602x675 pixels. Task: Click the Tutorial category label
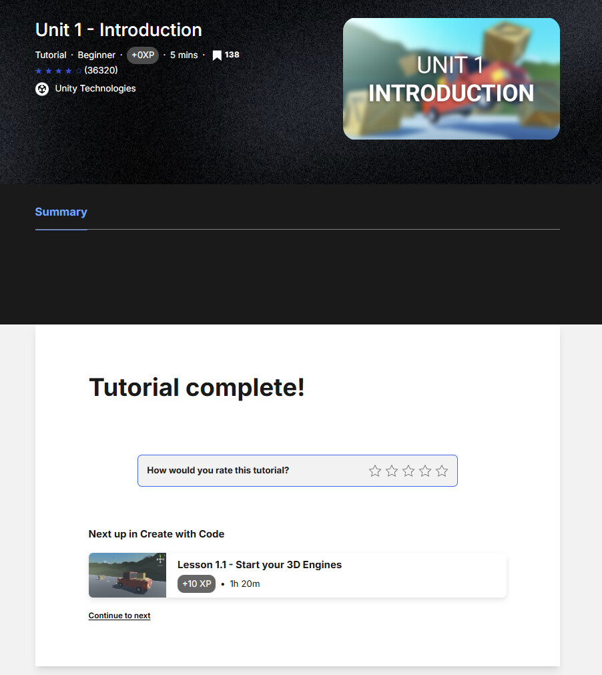[x=51, y=55]
